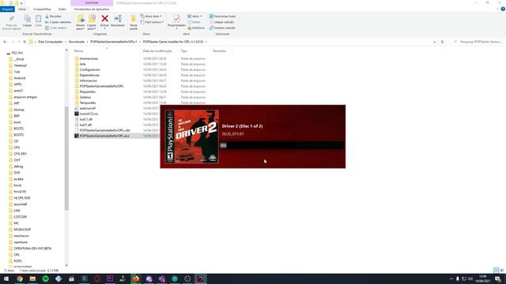Open the Novo item dropdown
The image size is (506, 284).
[x=151, y=16]
